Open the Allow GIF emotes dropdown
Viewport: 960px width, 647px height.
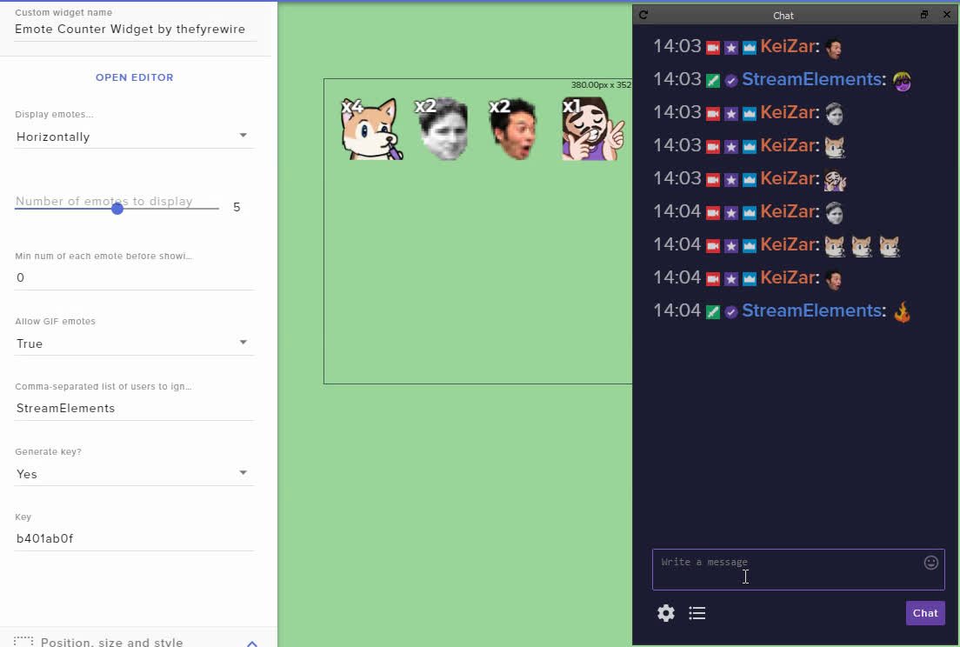tap(134, 343)
